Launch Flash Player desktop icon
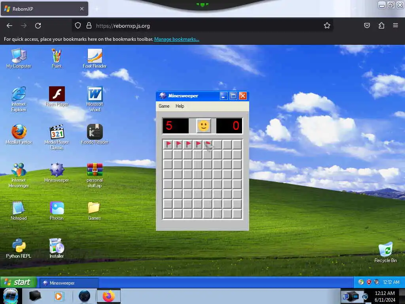 57,96
